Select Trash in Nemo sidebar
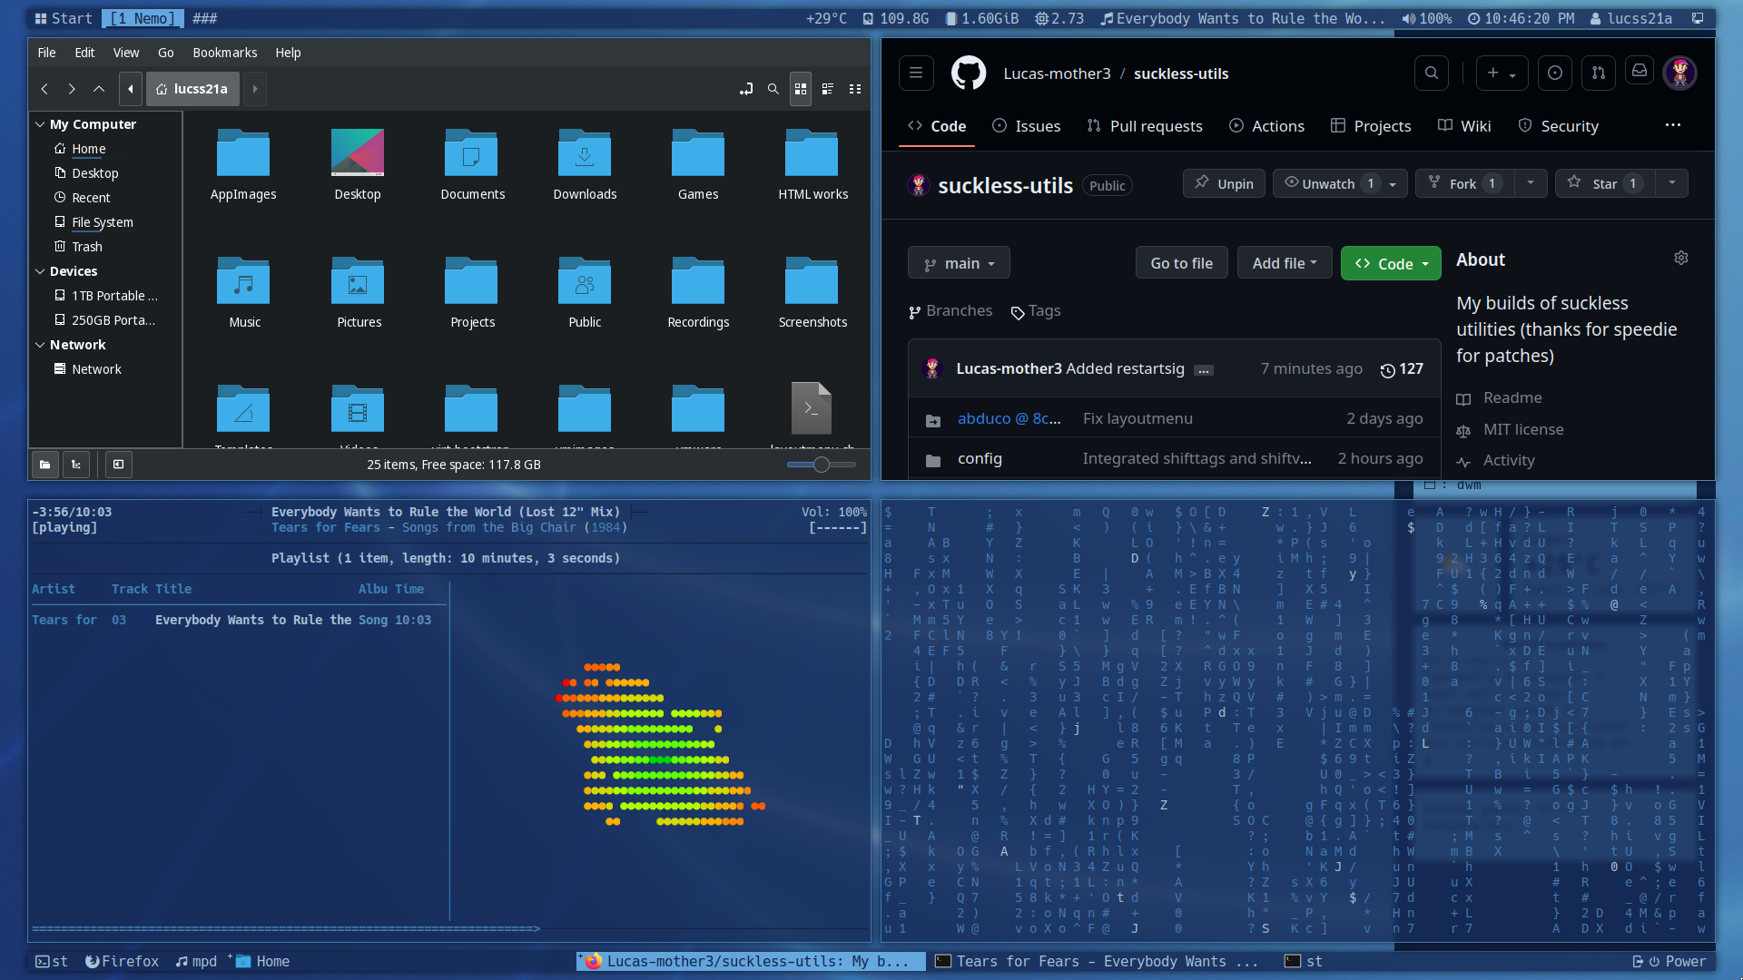Viewport: 1743px width, 980px height. 87,247
